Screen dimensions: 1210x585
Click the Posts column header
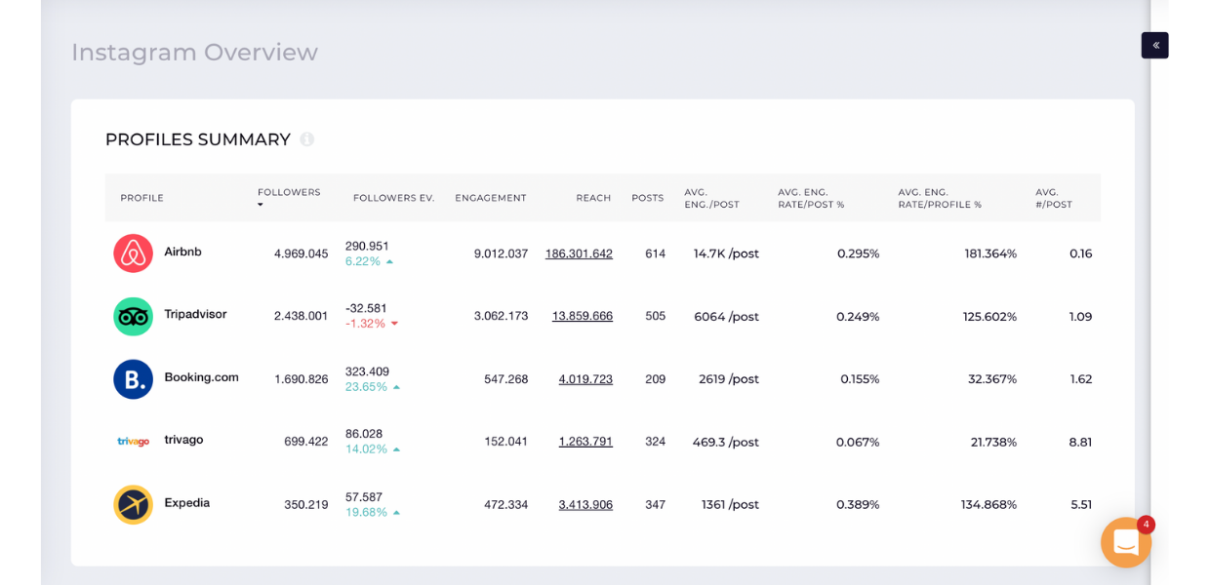[x=647, y=198]
